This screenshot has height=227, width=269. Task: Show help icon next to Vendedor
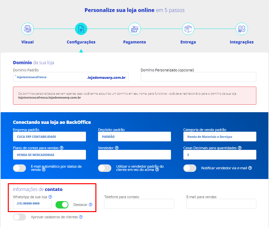(x=117, y=148)
